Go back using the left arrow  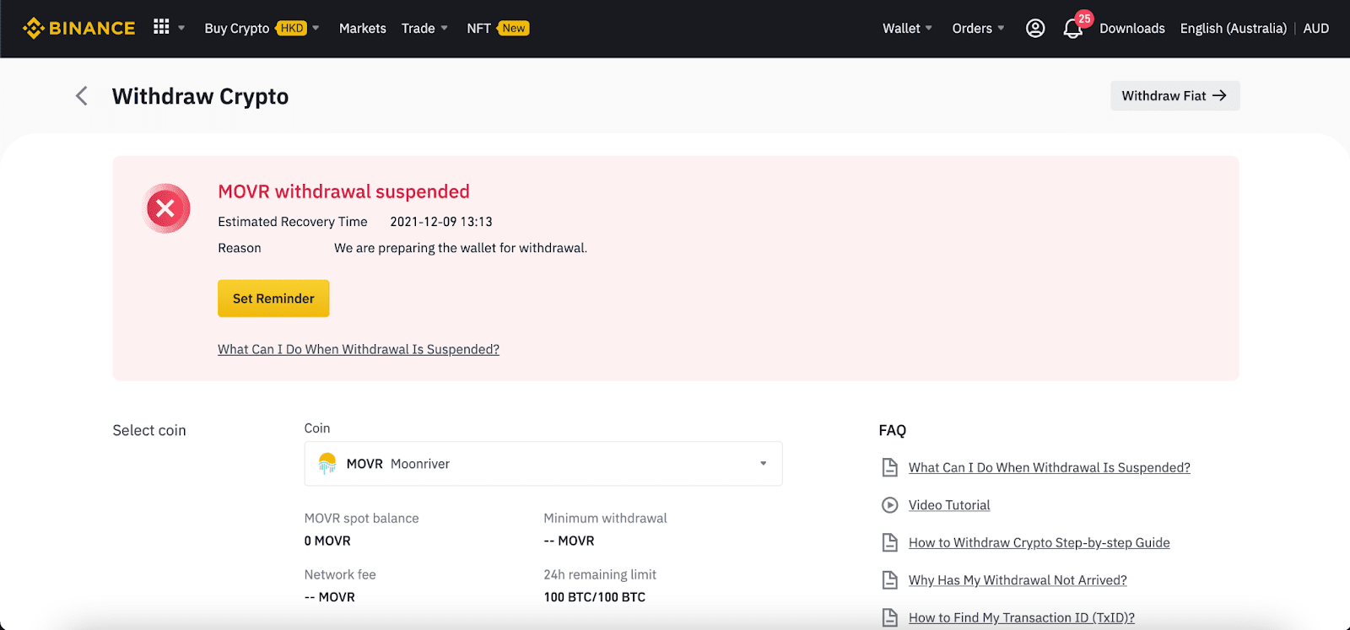pos(82,96)
